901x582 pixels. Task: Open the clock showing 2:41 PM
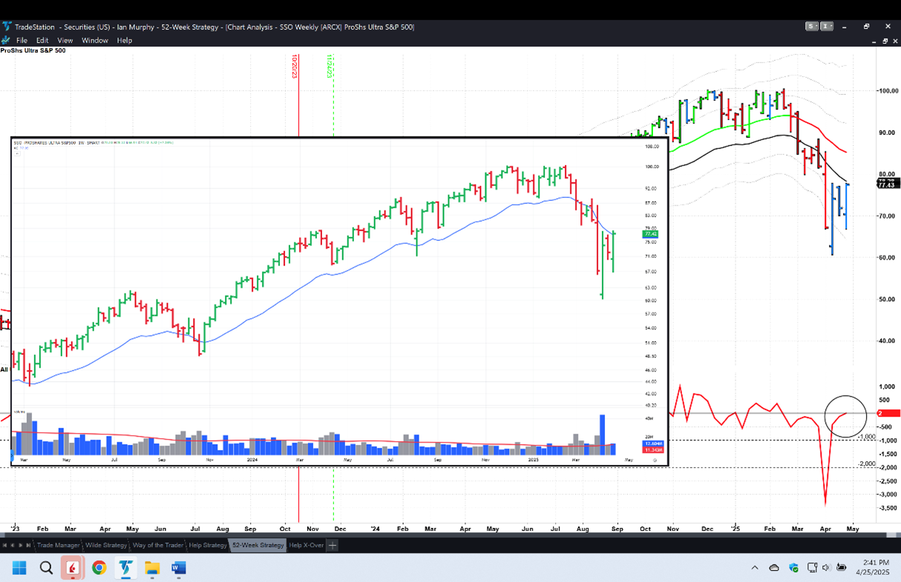coord(875,568)
